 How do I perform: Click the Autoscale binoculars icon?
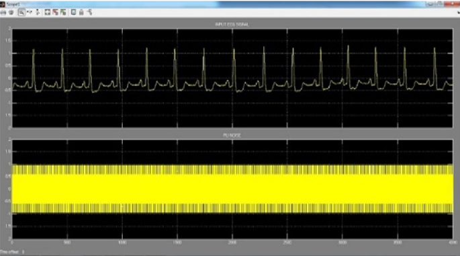(47, 12)
